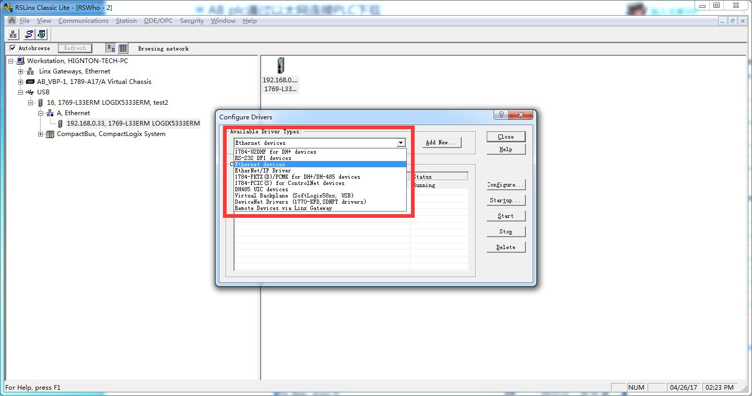
Task: Click the Workstation computer icon in tree
Action: pos(21,61)
